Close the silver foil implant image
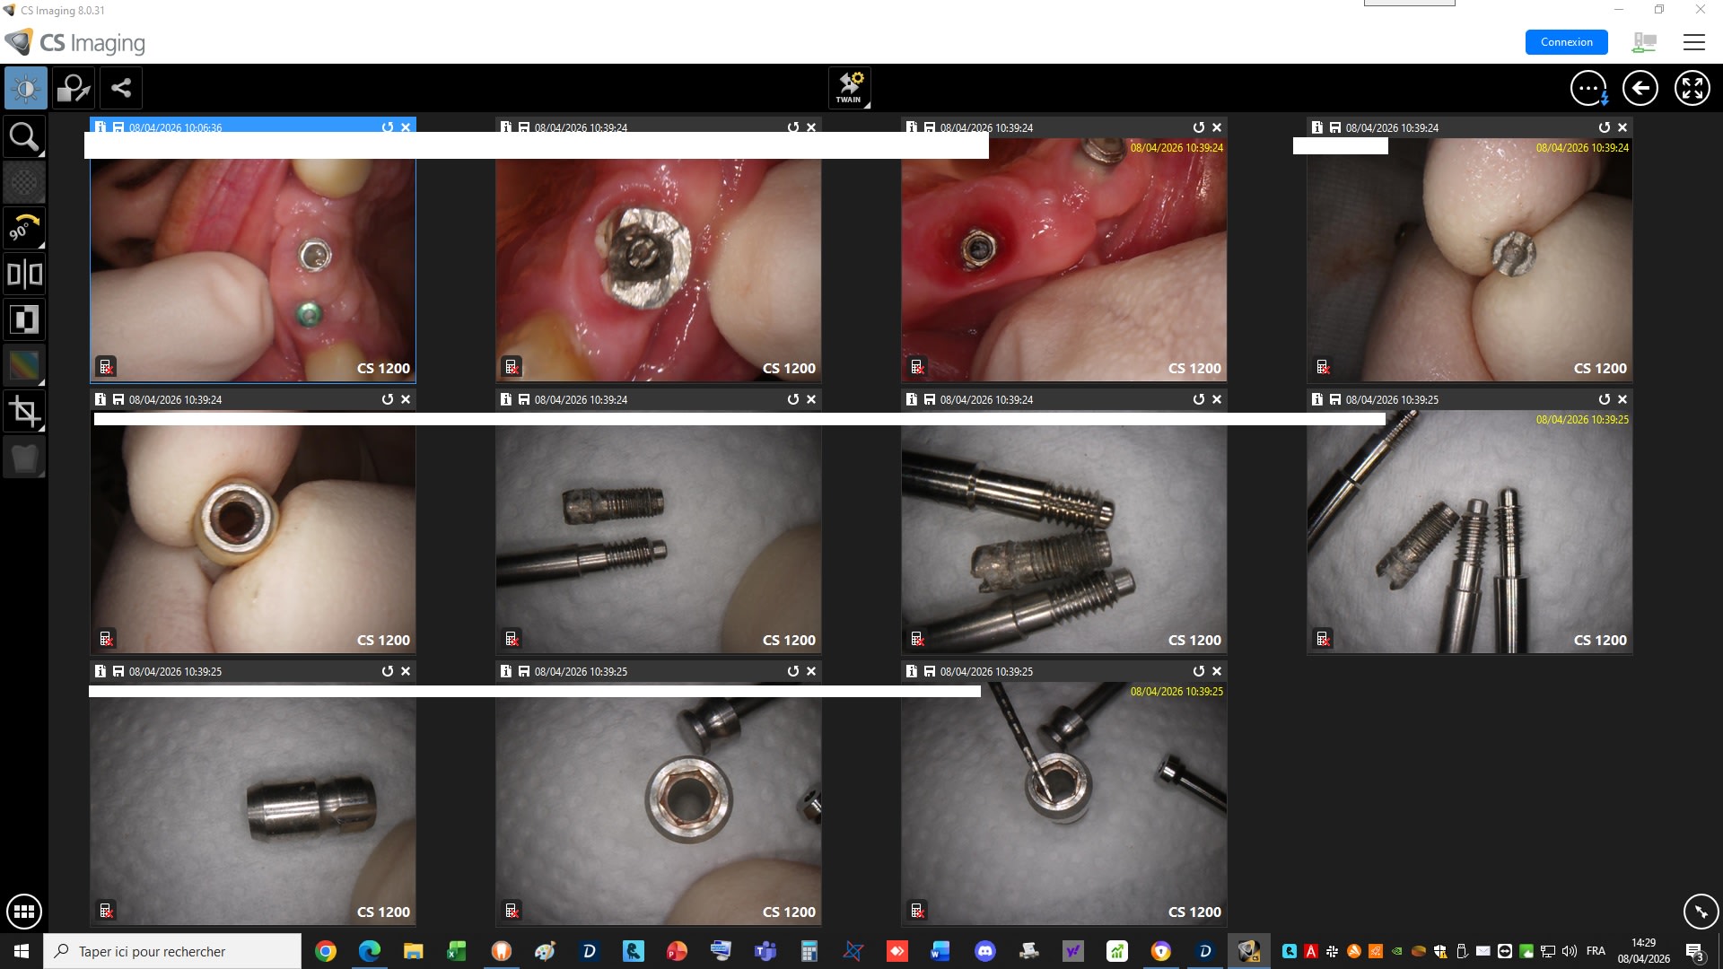The height and width of the screenshot is (969, 1723). point(811,127)
